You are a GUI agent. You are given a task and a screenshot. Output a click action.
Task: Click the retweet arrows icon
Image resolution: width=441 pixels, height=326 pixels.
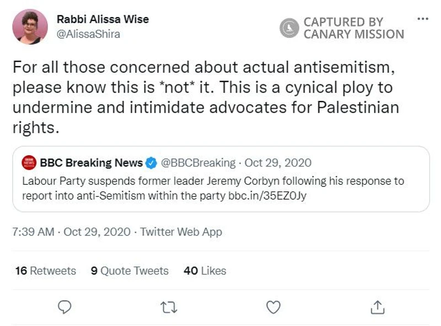pos(169,306)
